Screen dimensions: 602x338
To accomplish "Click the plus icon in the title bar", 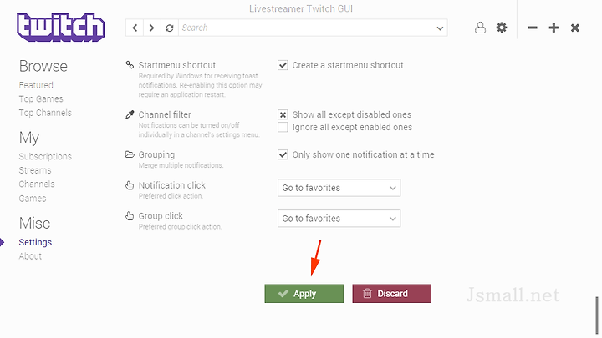I will [x=554, y=28].
